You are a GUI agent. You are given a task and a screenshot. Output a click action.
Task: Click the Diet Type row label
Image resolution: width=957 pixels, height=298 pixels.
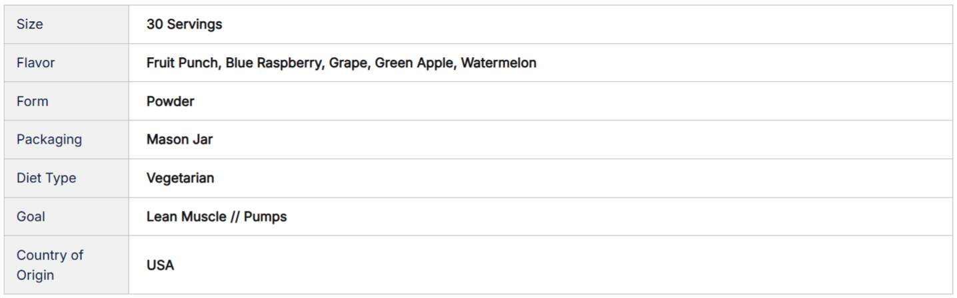tap(46, 178)
